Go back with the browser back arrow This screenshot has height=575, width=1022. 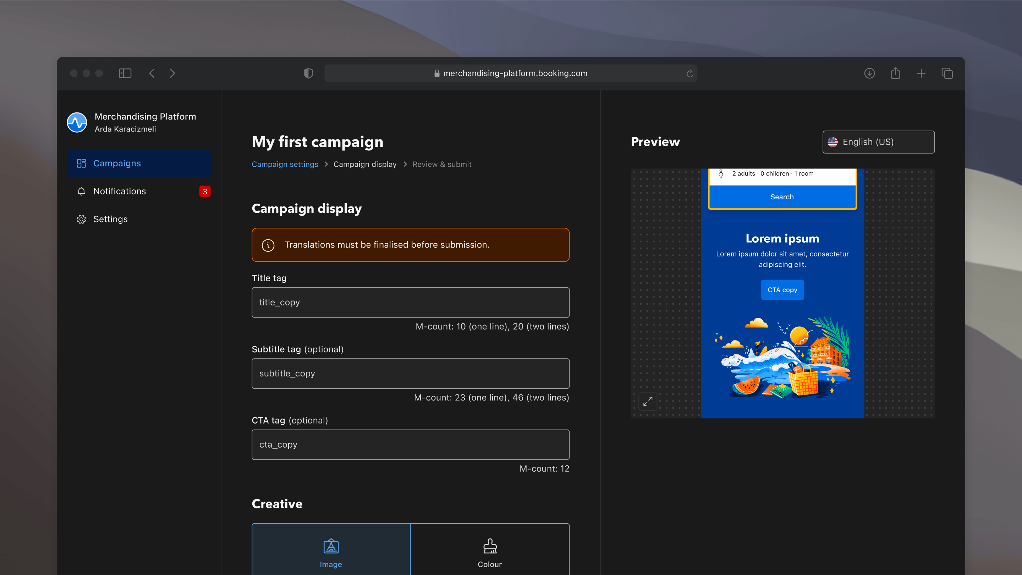click(x=152, y=73)
